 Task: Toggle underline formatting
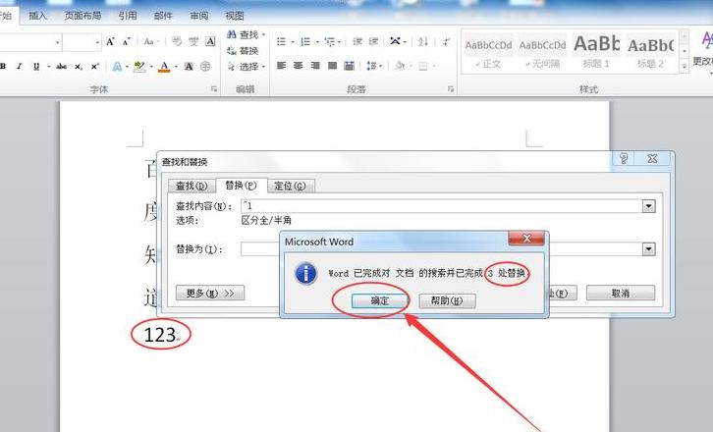pyautogui.click(x=36, y=67)
